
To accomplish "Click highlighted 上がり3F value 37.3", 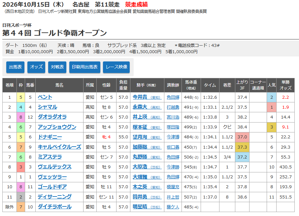I will pos(242,147).
